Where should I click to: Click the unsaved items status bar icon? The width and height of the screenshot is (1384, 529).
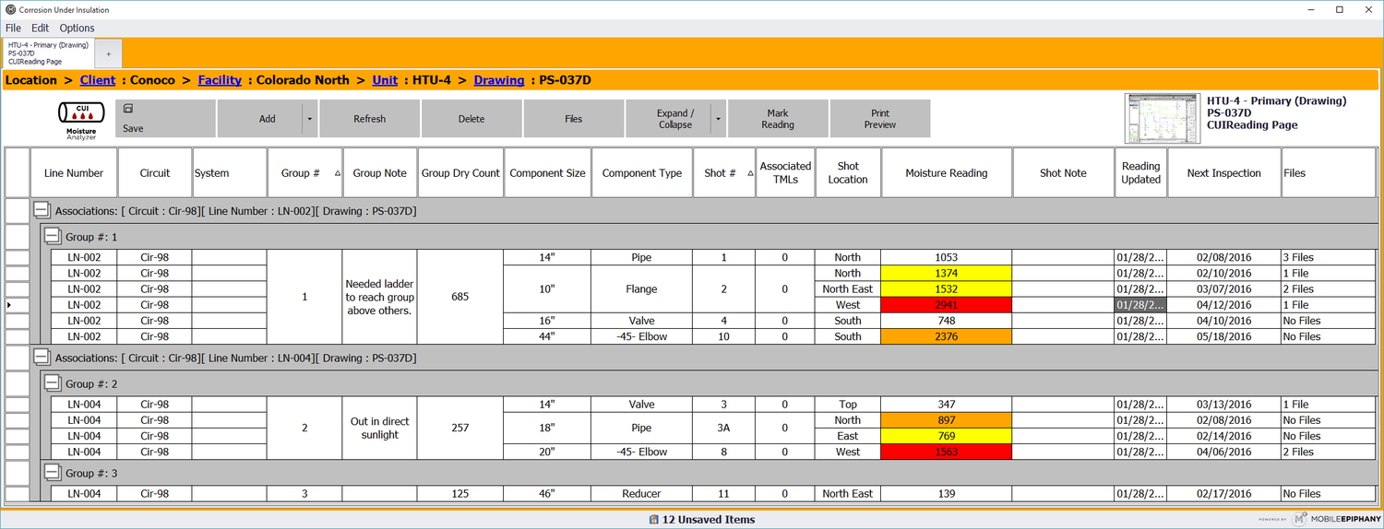pyautogui.click(x=653, y=520)
